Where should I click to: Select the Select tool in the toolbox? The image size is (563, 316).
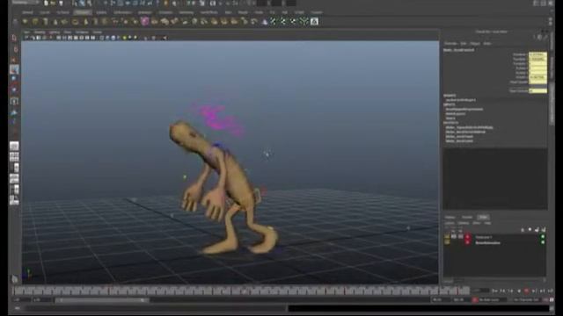click(14, 38)
